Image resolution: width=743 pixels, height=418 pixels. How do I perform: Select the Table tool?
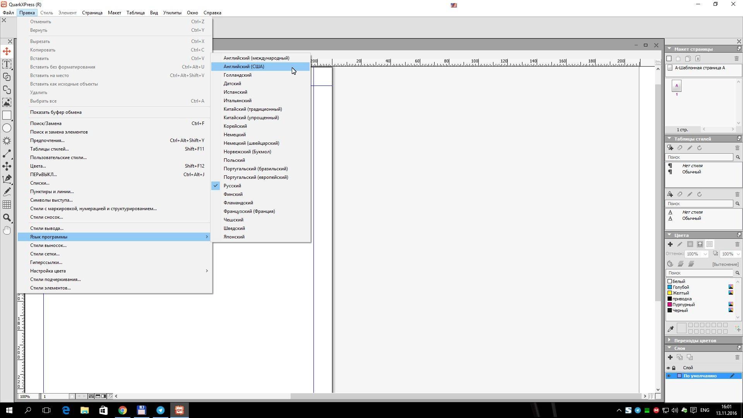[7, 205]
